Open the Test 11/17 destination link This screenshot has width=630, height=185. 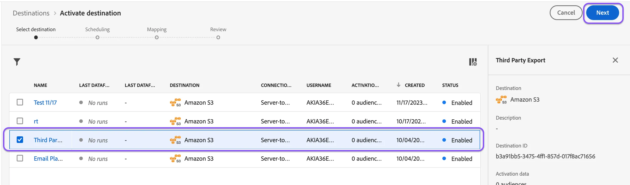(x=45, y=103)
